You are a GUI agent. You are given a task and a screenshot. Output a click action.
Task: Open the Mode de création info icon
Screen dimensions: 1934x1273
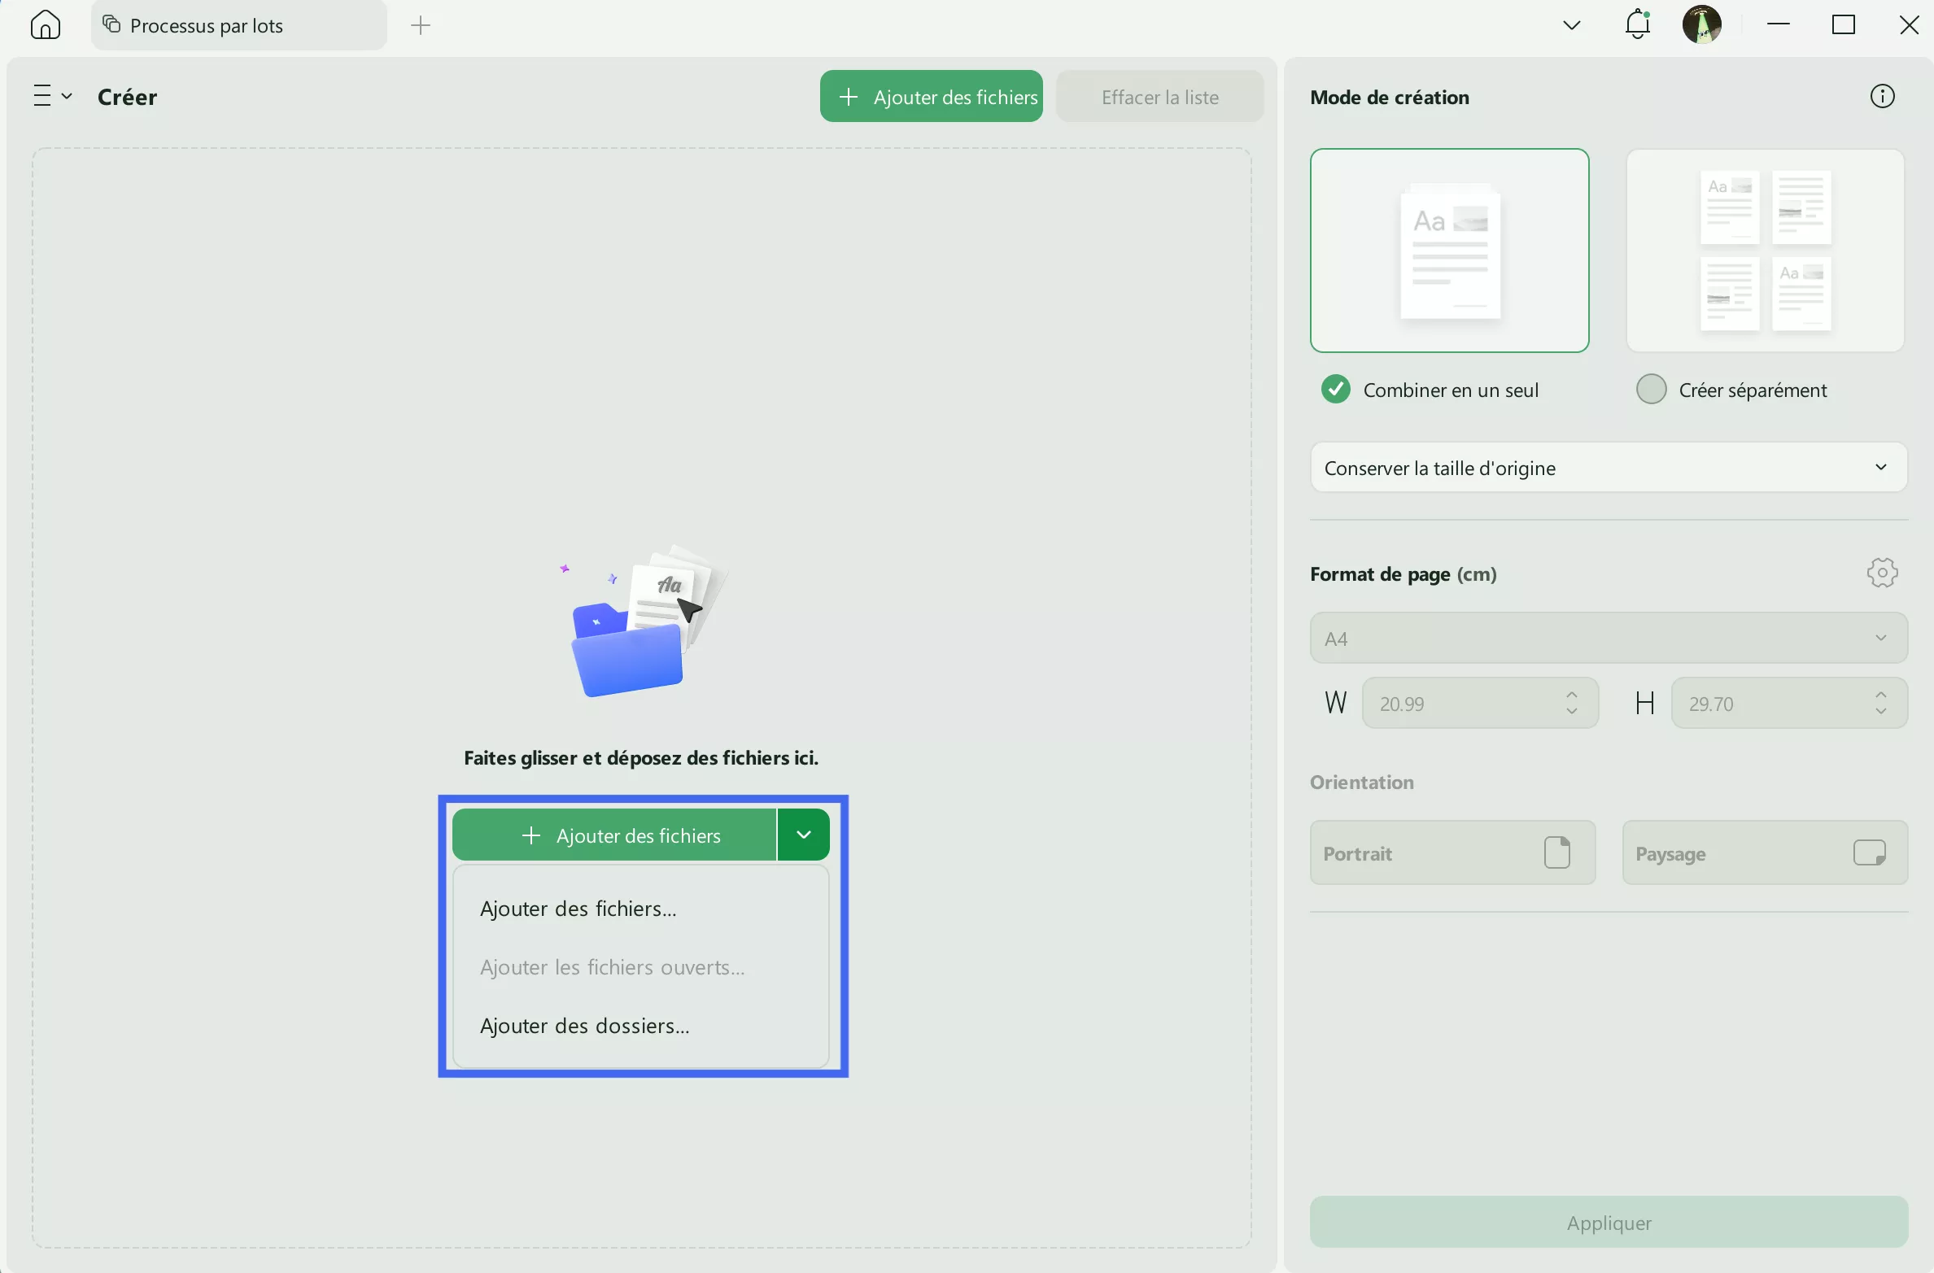click(x=1882, y=97)
